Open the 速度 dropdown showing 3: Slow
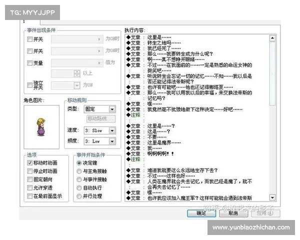This screenshot has height=240, width=300. [112, 130]
